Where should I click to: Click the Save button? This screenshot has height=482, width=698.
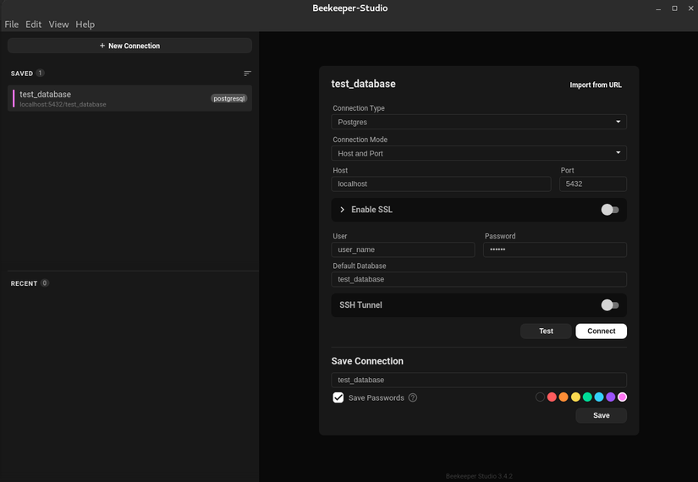(x=601, y=415)
